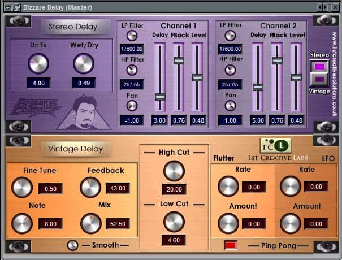This screenshot has height=260, width=342.
Task: Click Channel 2 Delay slider handle
Action: (x=258, y=87)
